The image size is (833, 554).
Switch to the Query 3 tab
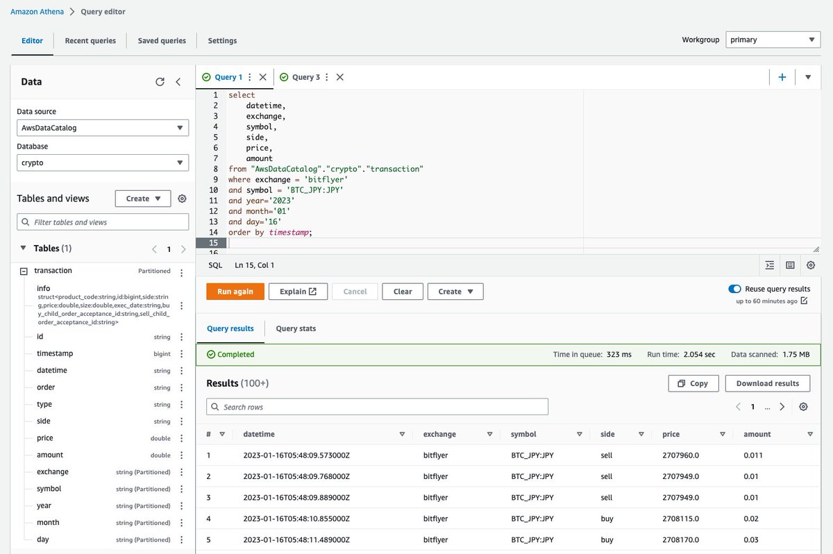[306, 77]
